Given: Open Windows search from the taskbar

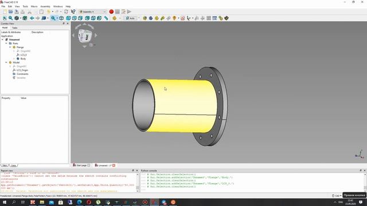Looking at the screenshot, I should coord(14,202).
